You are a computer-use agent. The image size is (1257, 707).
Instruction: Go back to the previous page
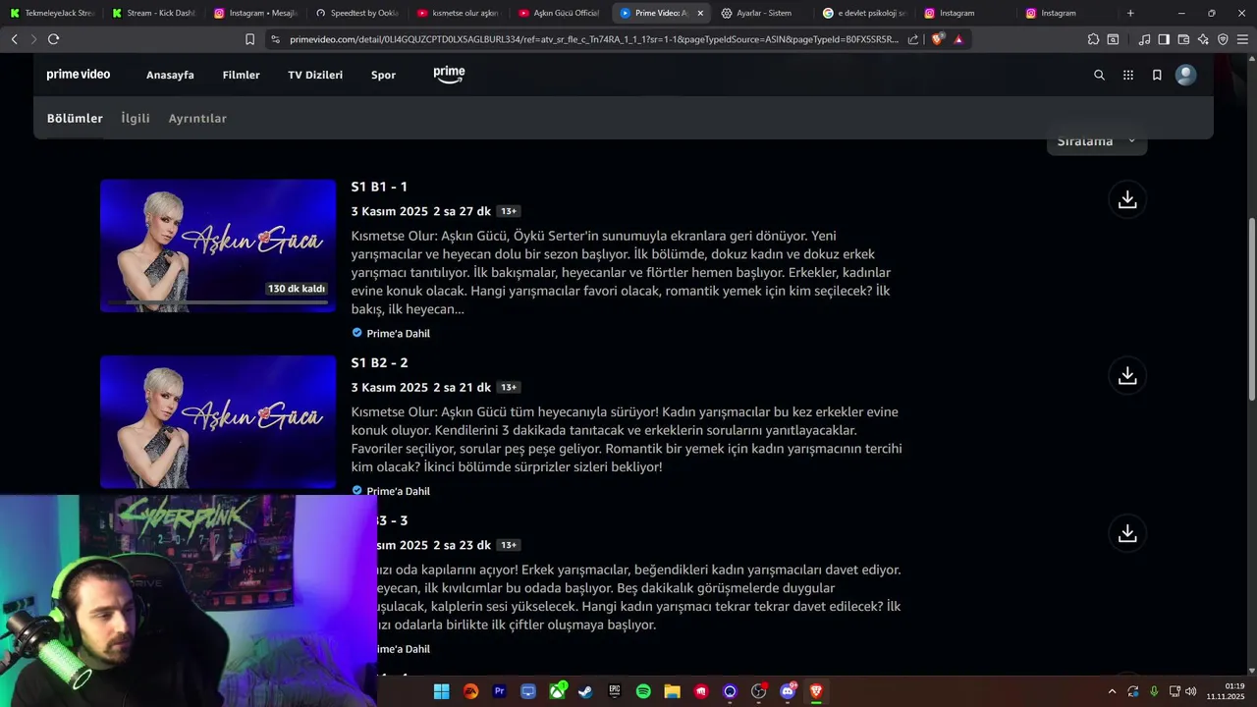click(14, 39)
